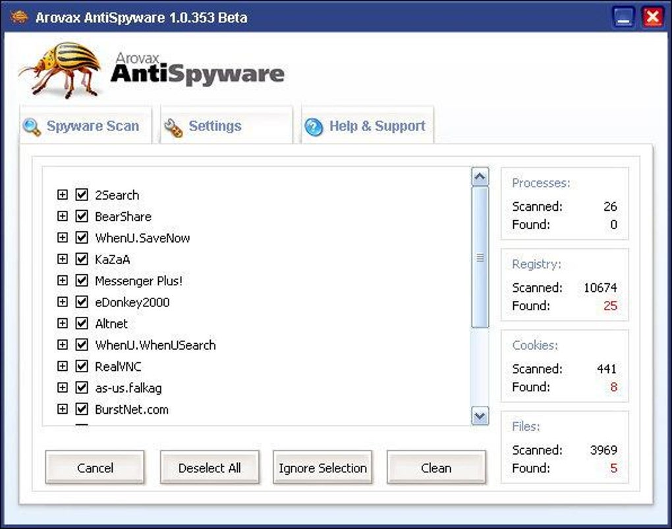
Task: Uncheck the BearShare checkbox
Action: 82,216
